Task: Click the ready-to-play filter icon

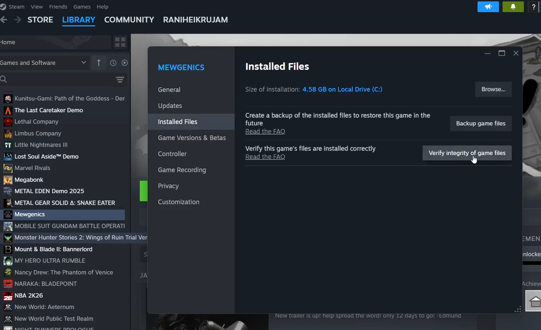Action: tap(124, 63)
